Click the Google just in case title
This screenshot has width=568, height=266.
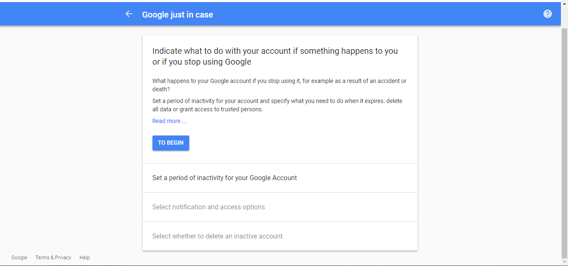click(178, 15)
